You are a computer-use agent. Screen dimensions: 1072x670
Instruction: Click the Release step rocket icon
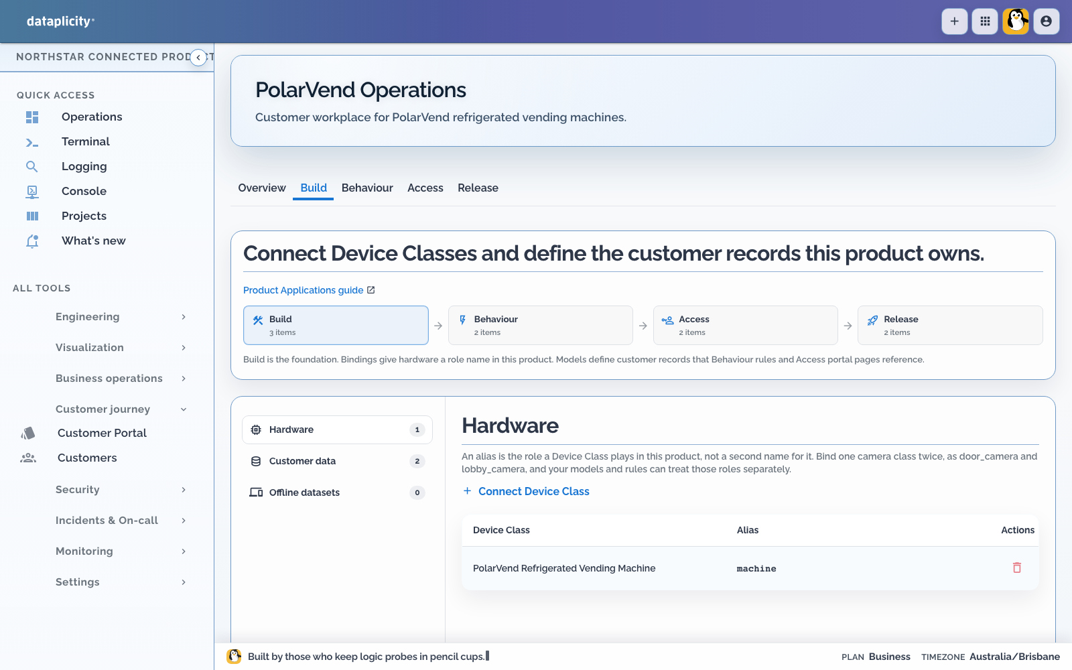click(x=872, y=320)
